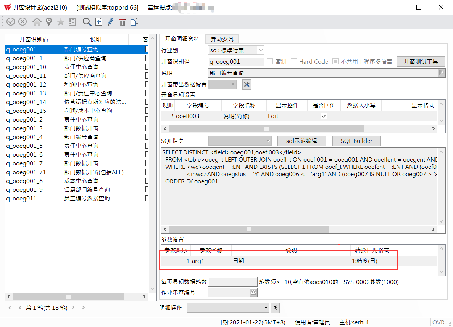Open the data settings wrench tool icon
The width and height of the screenshot is (453, 327).
(x=247, y=85)
